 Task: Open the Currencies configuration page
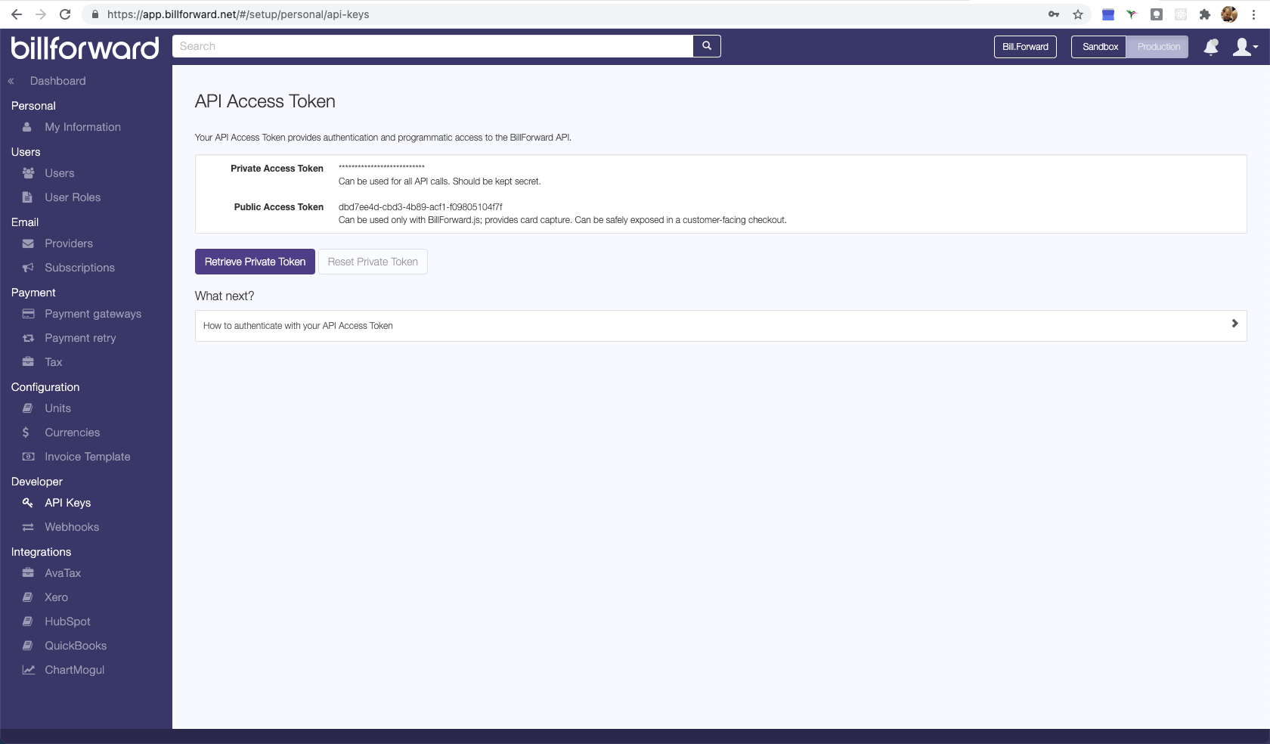[72, 432]
